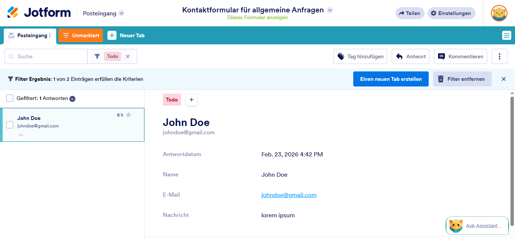Check John Doe's entry checkbox

tap(9, 125)
